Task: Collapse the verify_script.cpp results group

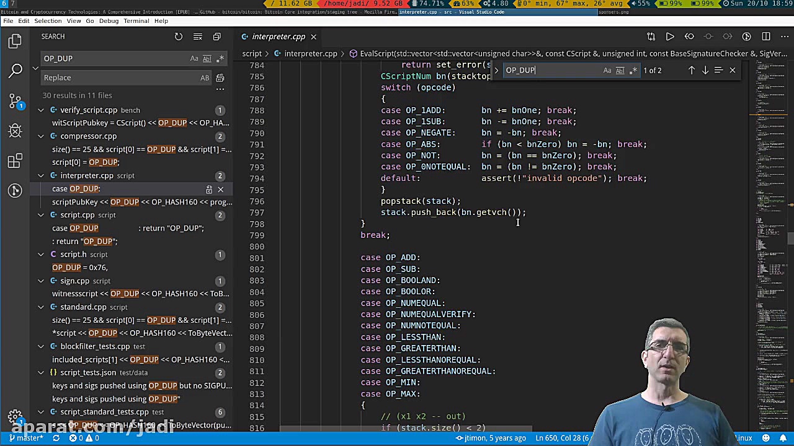Action: tap(41, 110)
